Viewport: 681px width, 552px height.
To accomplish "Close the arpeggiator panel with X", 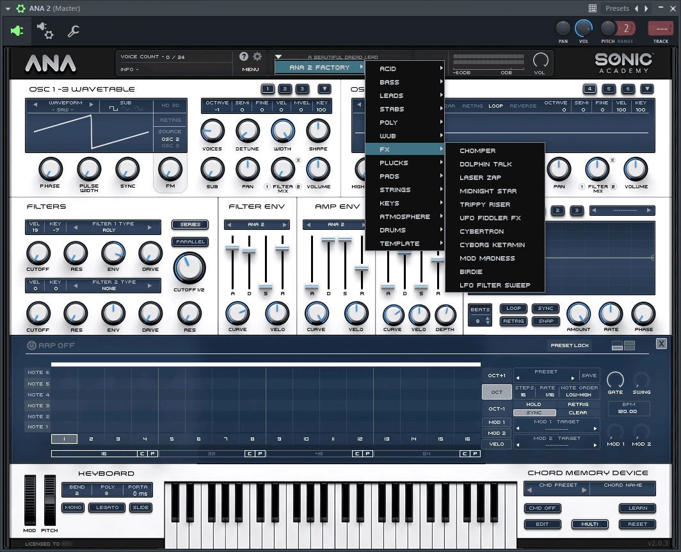I will tap(661, 344).
